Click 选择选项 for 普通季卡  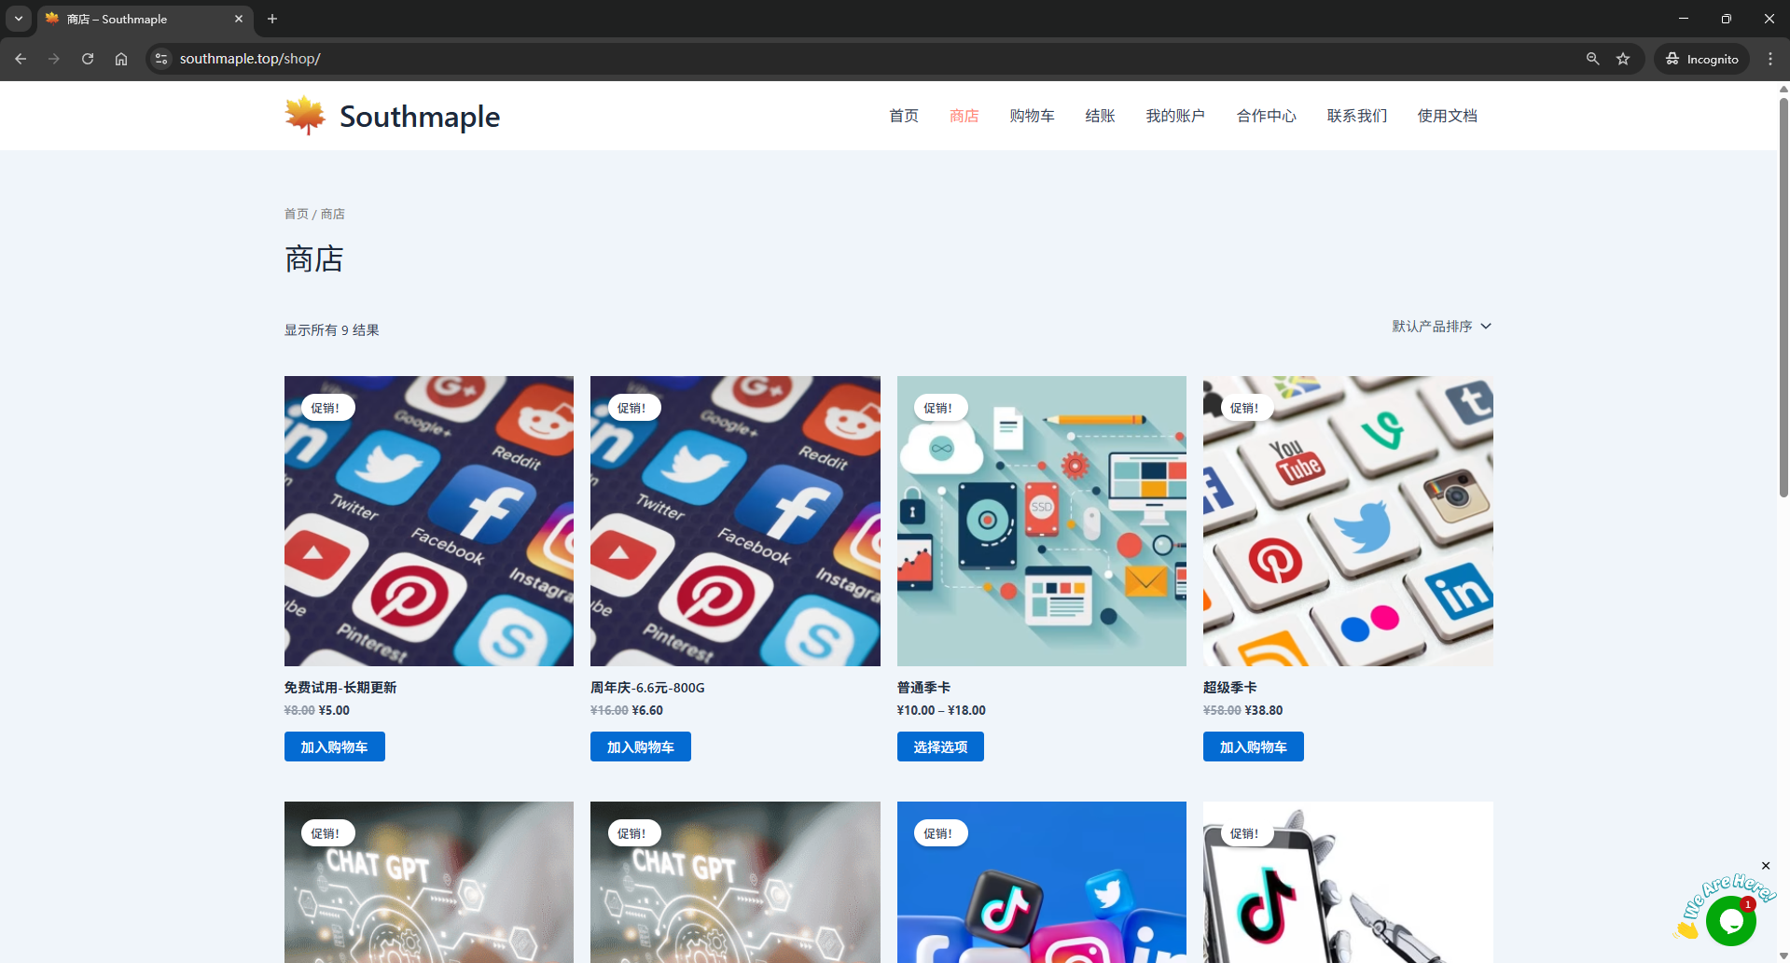(x=940, y=747)
